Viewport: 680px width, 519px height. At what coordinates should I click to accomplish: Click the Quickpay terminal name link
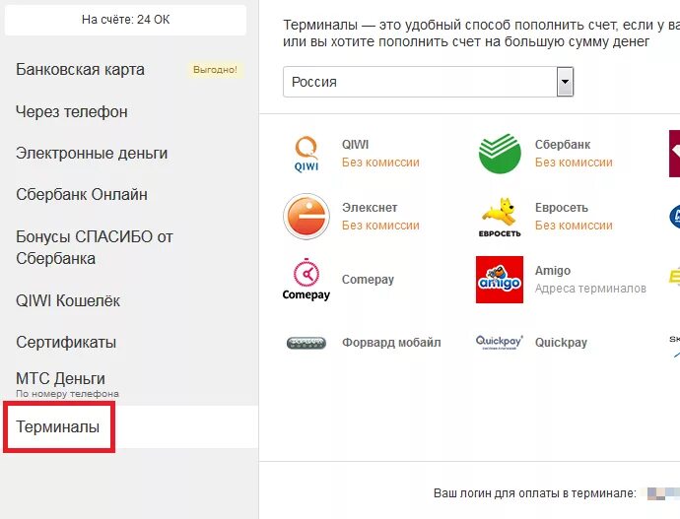pos(561,343)
